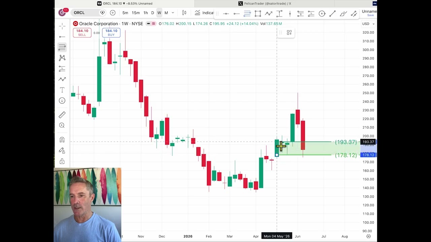Click the Vol 137.65M readout

(271, 24)
